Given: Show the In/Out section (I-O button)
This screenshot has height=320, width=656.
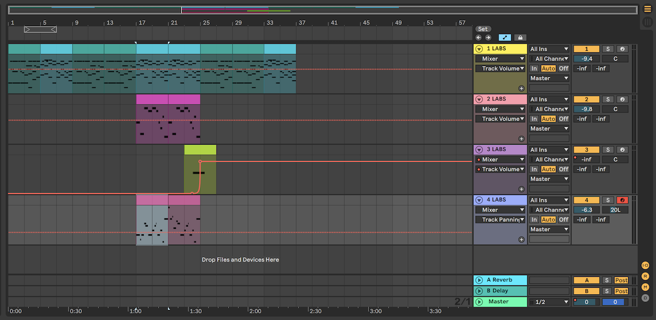Looking at the screenshot, I should pyautogui.click(x=645, y=265).
